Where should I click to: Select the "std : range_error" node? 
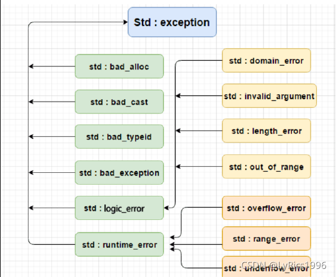[x=267, y=239]
